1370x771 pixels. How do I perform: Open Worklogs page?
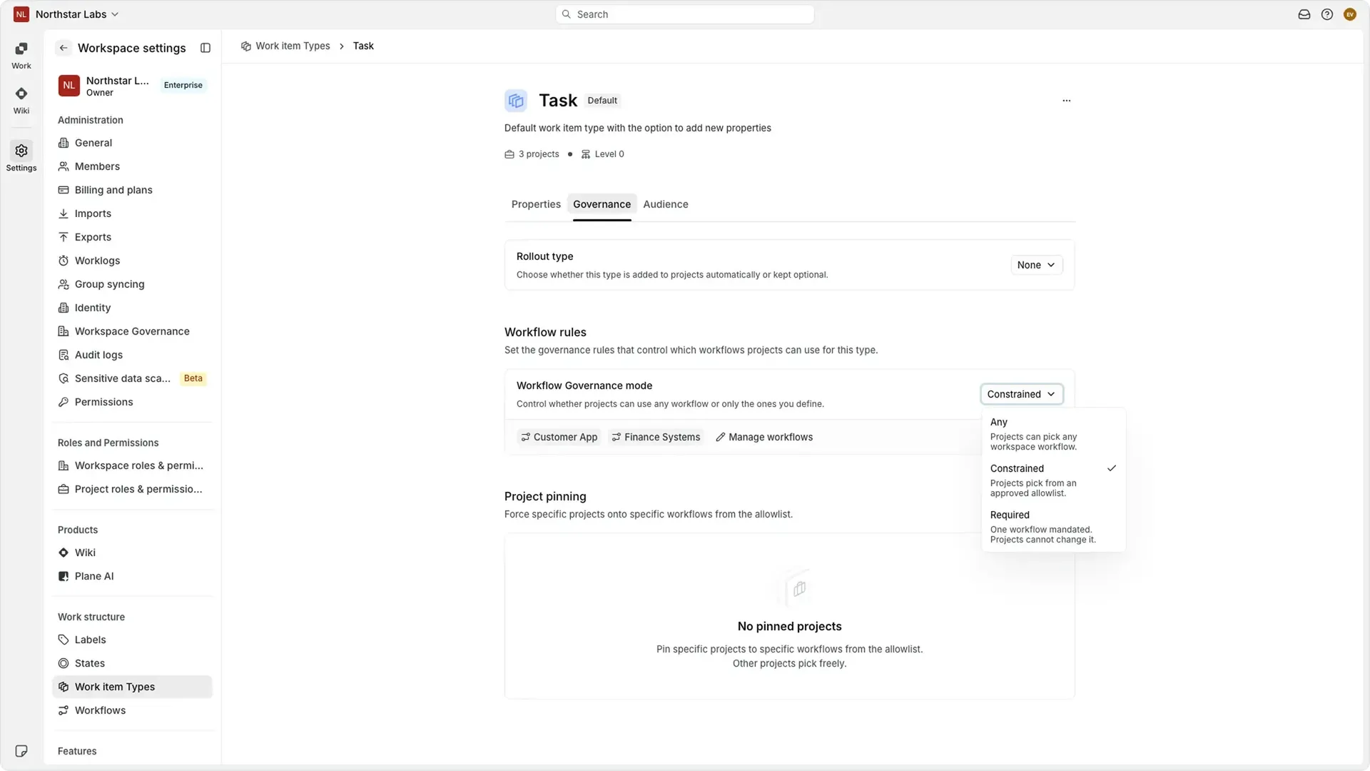132,261
